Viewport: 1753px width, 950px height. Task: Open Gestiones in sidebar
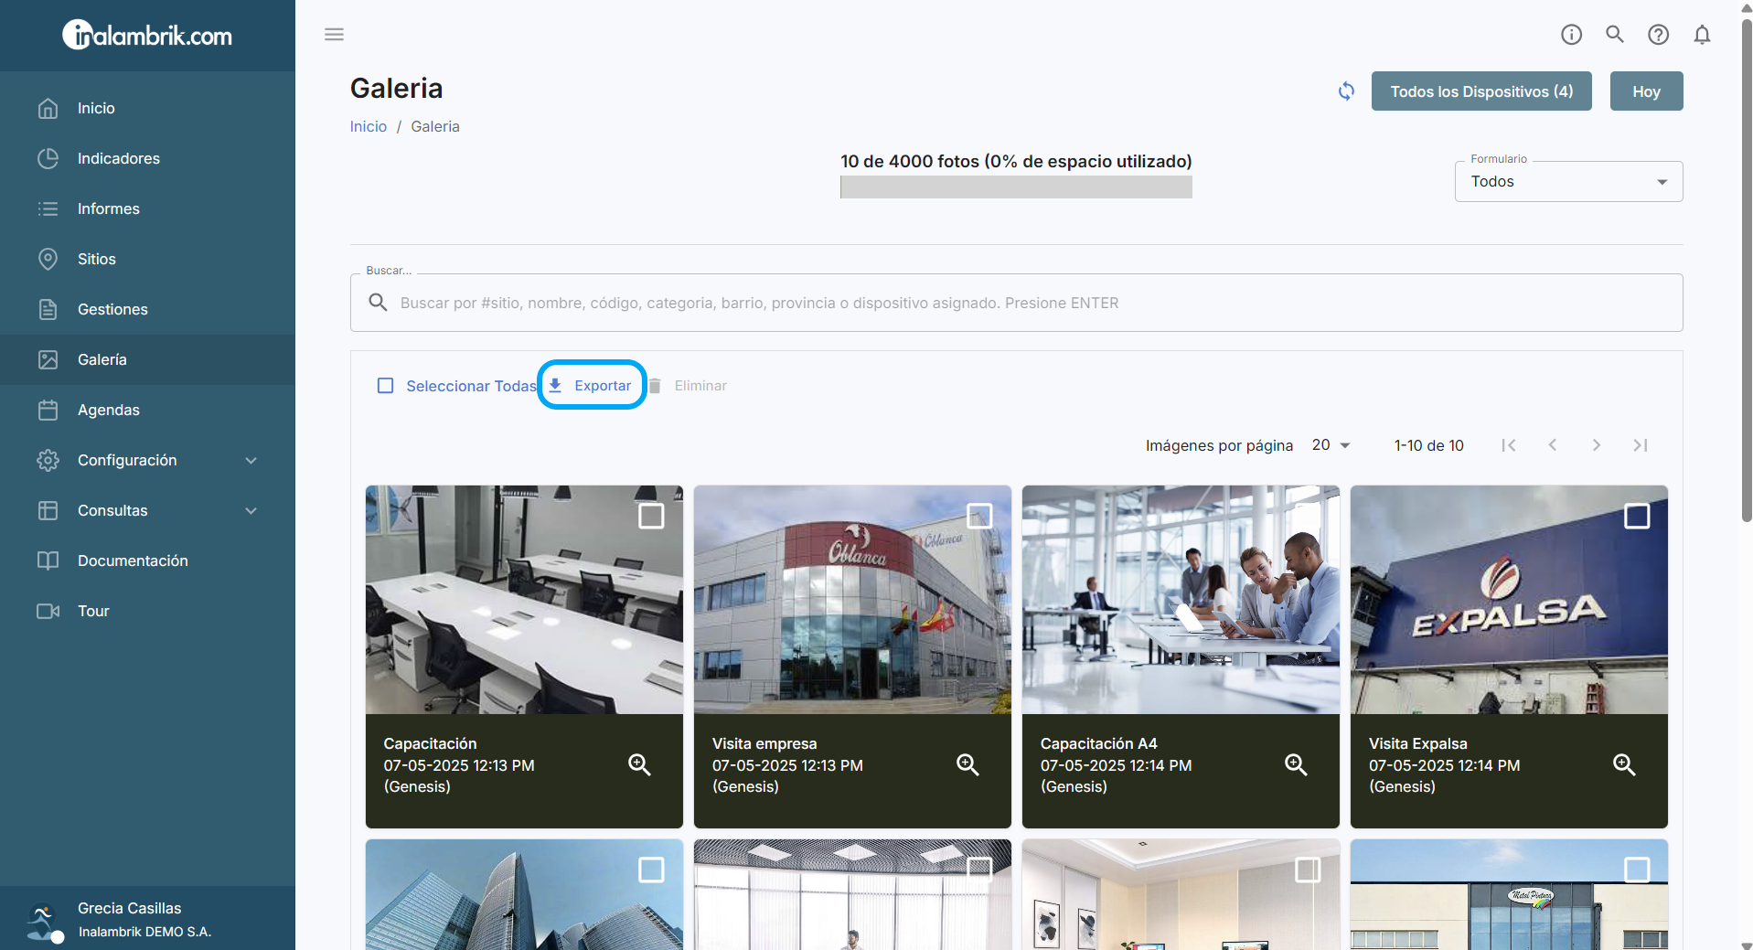[147, 309]
